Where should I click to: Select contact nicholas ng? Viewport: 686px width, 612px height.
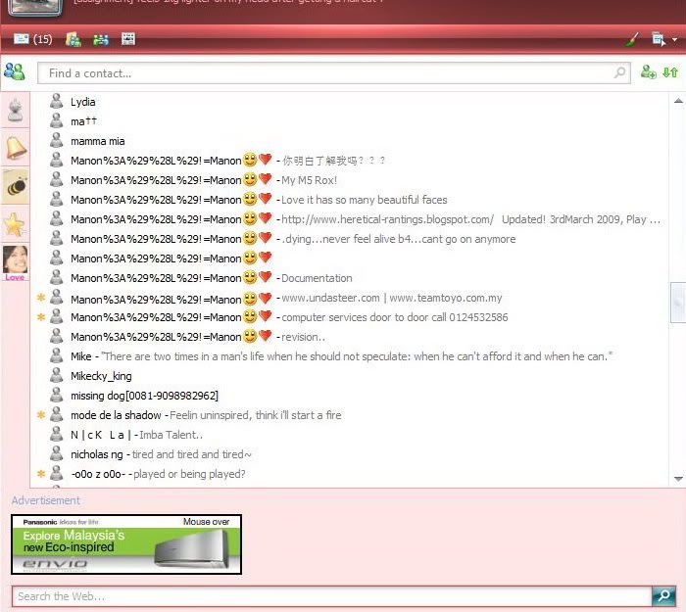[161, 454]
